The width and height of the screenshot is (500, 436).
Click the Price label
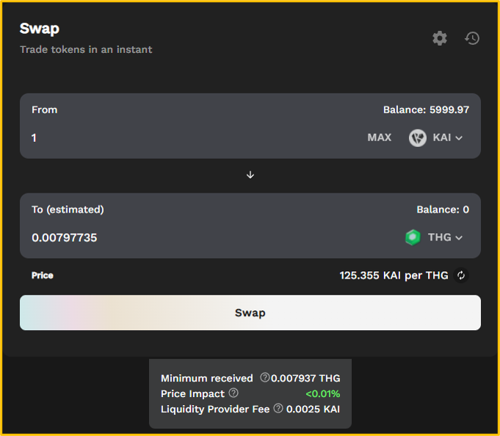(x=43, y=275)
